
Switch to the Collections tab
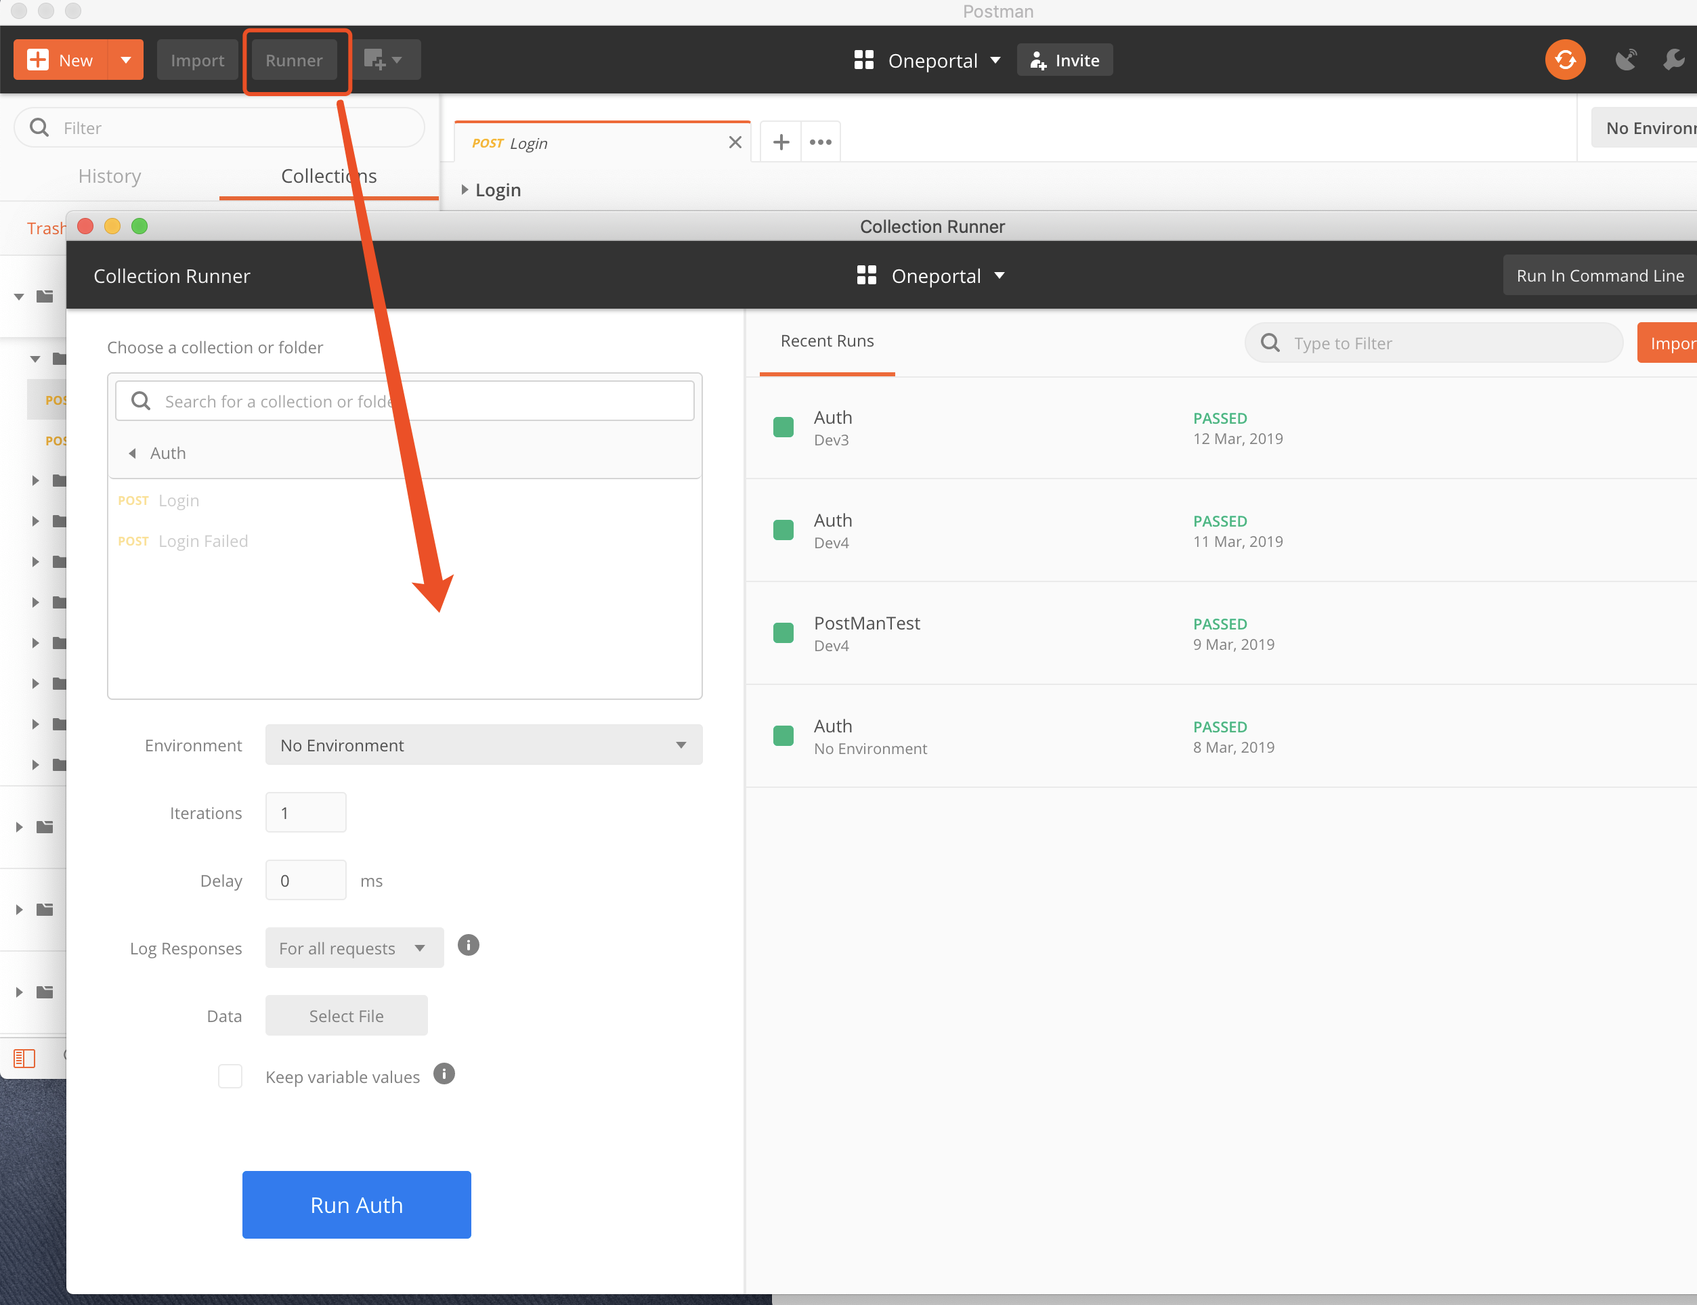pos(328,177)
